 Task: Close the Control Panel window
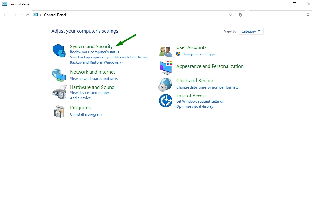click(x=308, y=4)
